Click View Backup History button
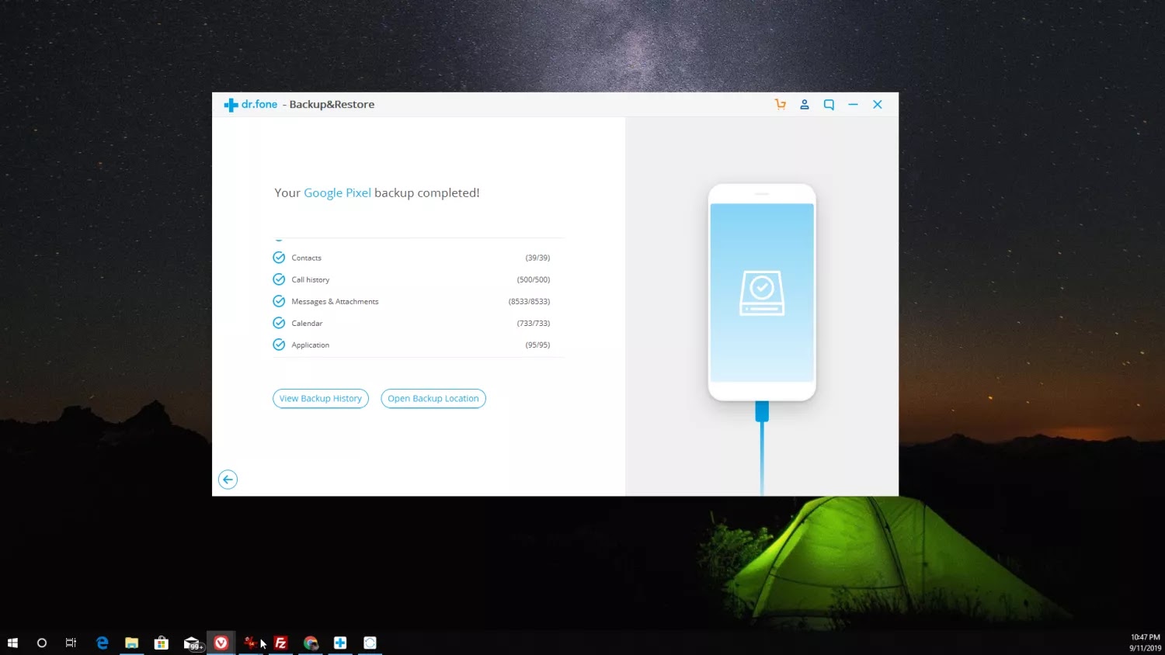The height and width of the screenshot is (655, 1165). click(321, 398)
